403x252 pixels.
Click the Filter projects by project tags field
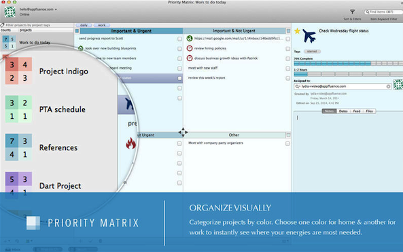tap(37, 25)
